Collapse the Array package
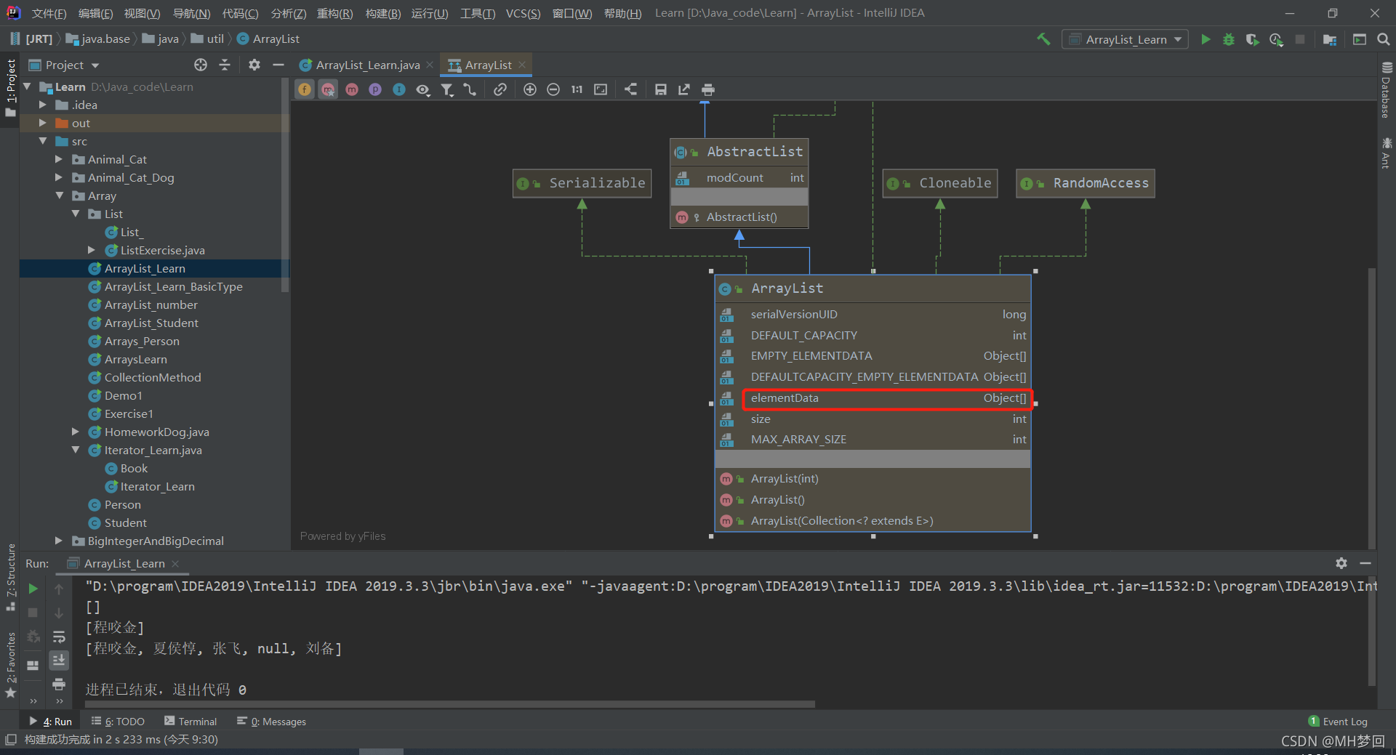Screen dimensions: 1396x755 click(59, 195)
